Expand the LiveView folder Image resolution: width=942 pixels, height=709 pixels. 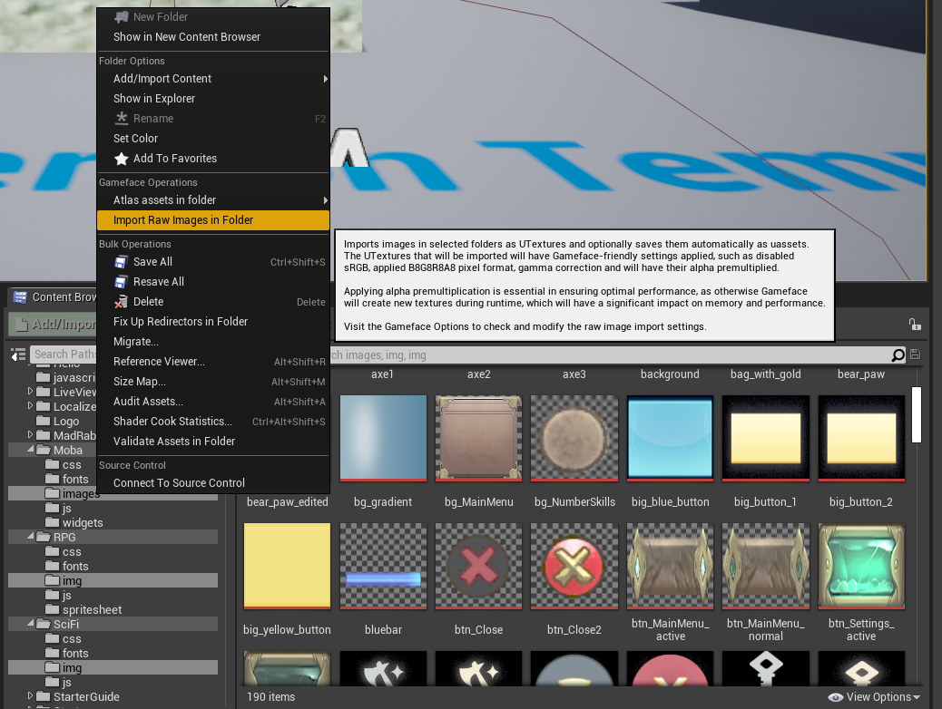point(31,392)
